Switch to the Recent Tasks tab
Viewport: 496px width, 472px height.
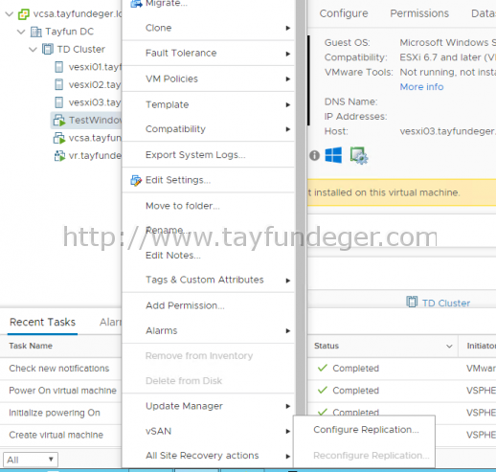click(42, 322)
